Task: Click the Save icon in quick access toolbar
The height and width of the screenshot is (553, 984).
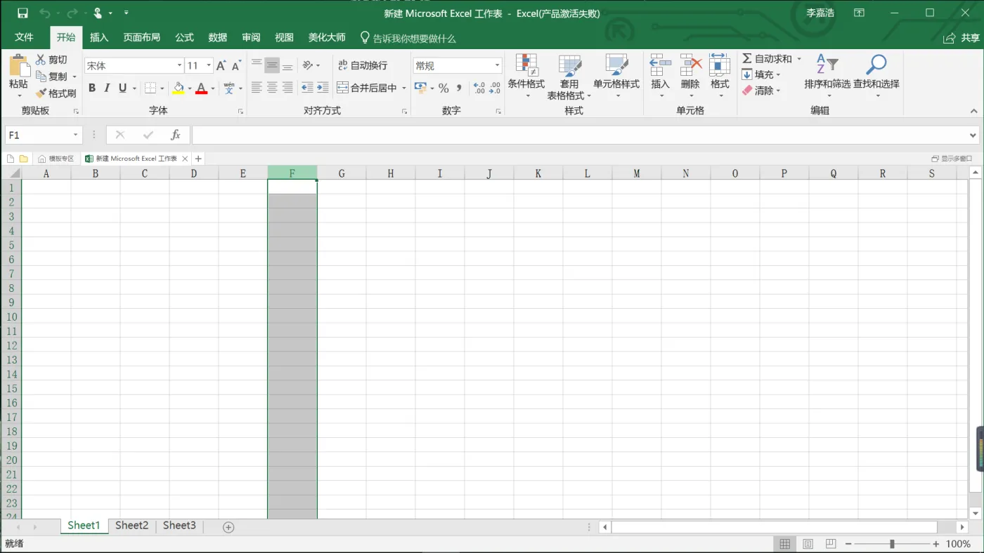Action: coord(22,13)
